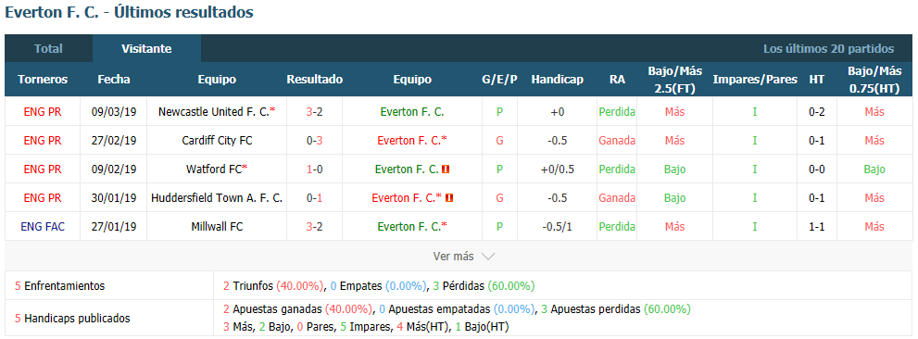Click Los últimos 20 partidos selector

828,49
